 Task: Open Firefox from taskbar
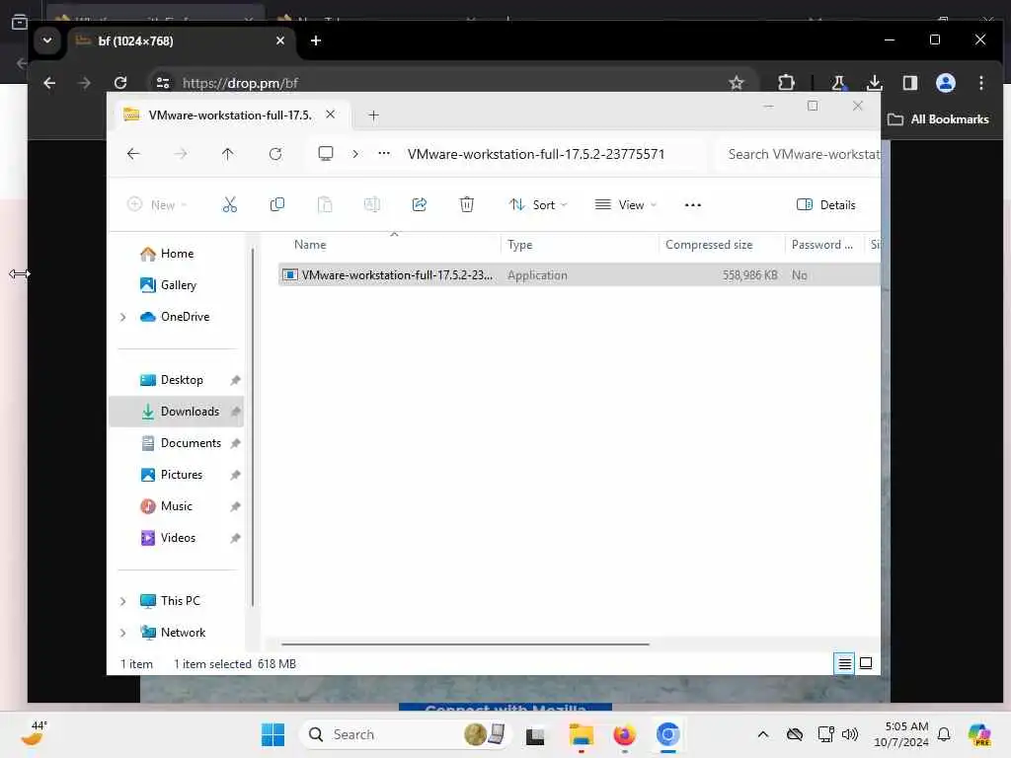point(624,734)
